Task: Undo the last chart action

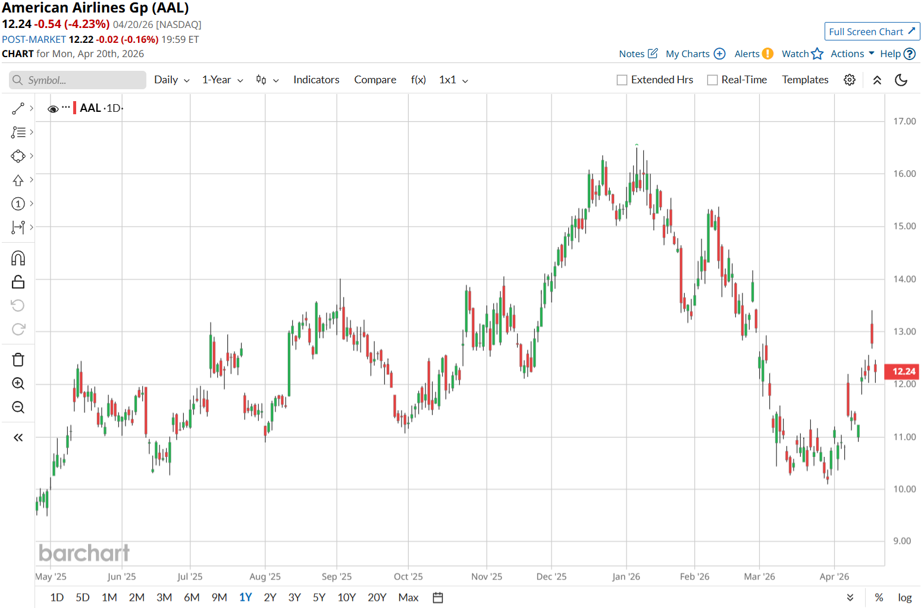Action: (18, 306)
